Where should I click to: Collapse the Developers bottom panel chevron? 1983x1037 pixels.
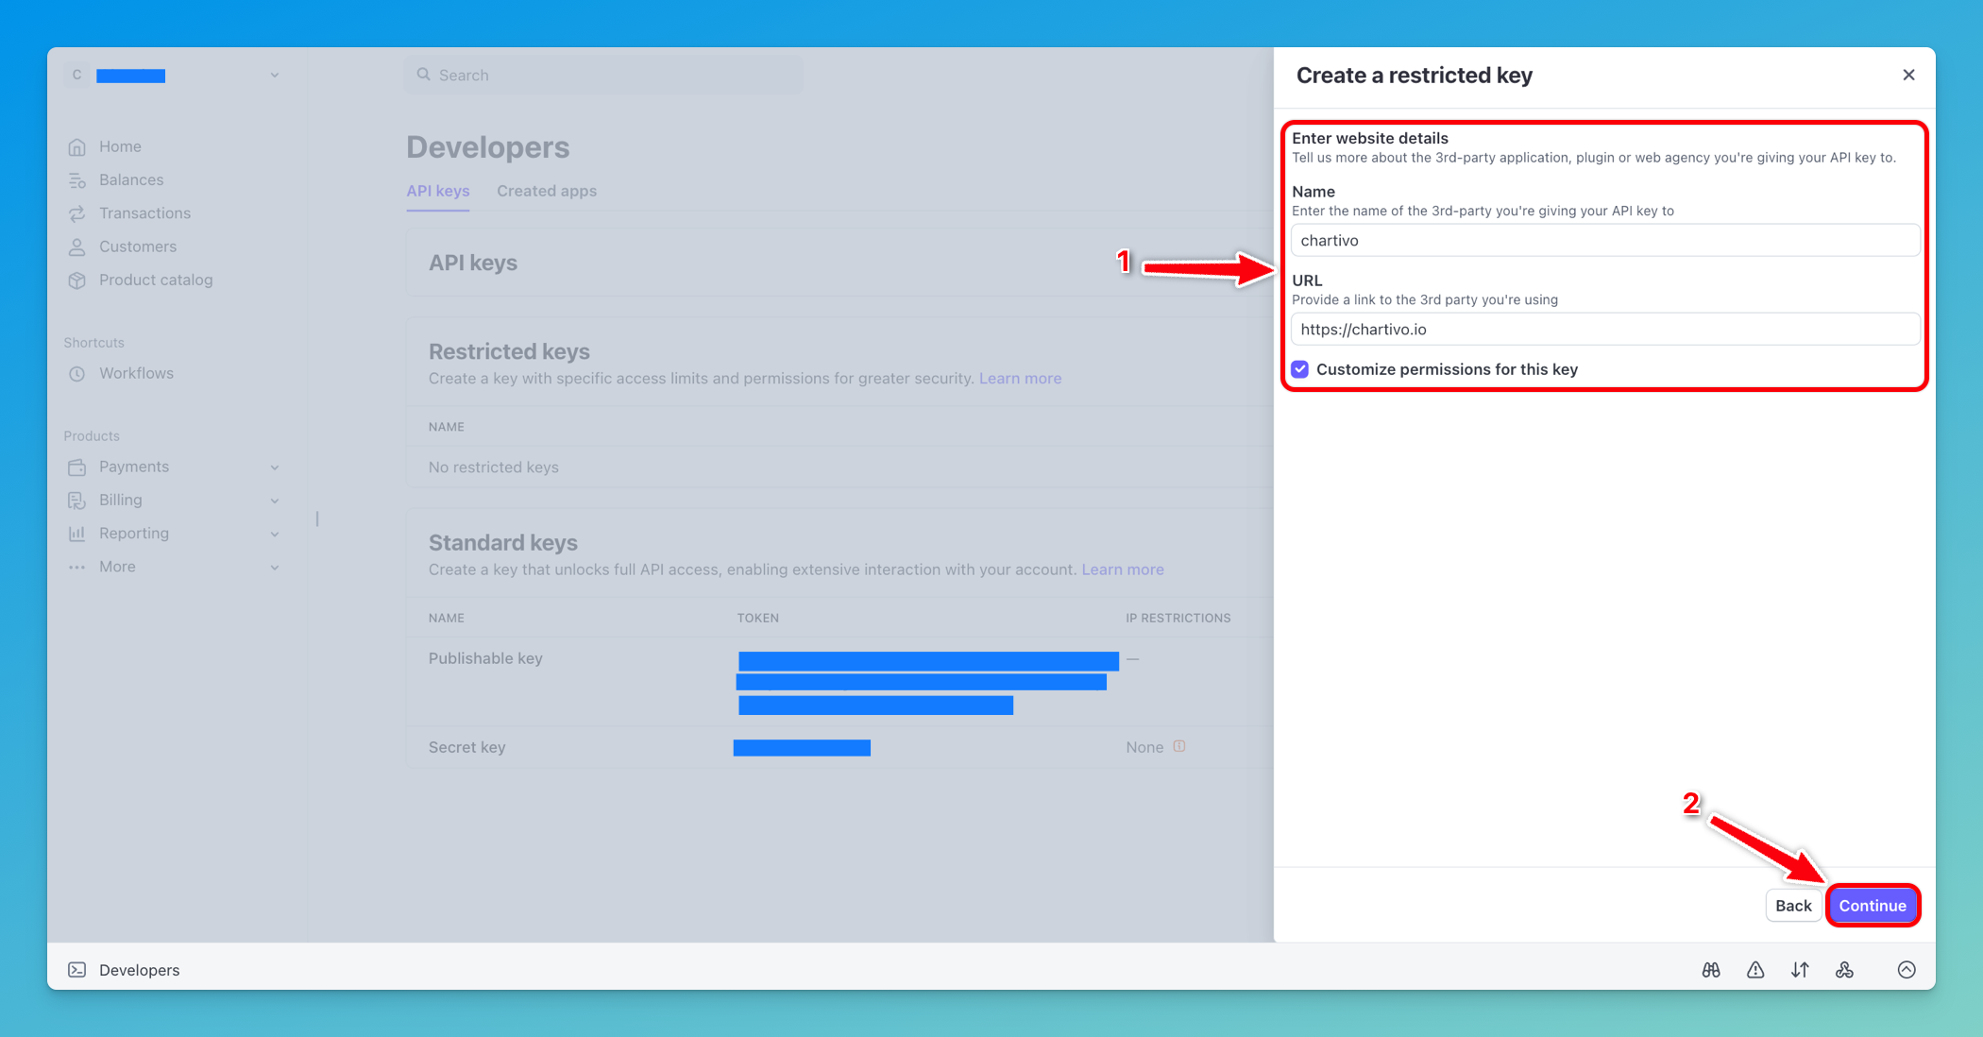pos(1907,969)
